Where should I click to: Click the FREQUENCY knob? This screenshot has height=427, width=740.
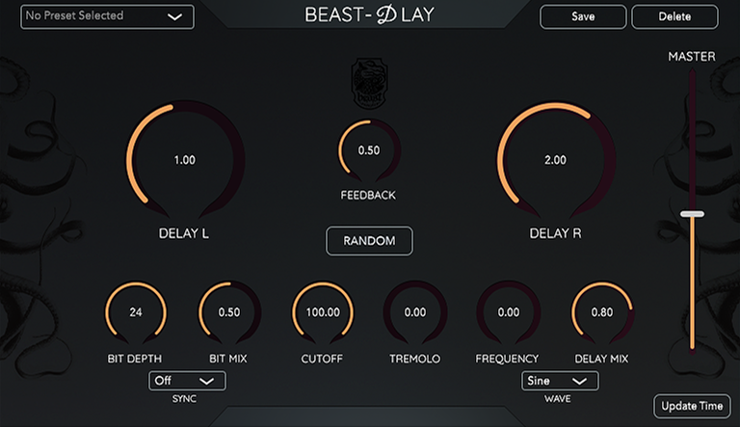point(509,312)
